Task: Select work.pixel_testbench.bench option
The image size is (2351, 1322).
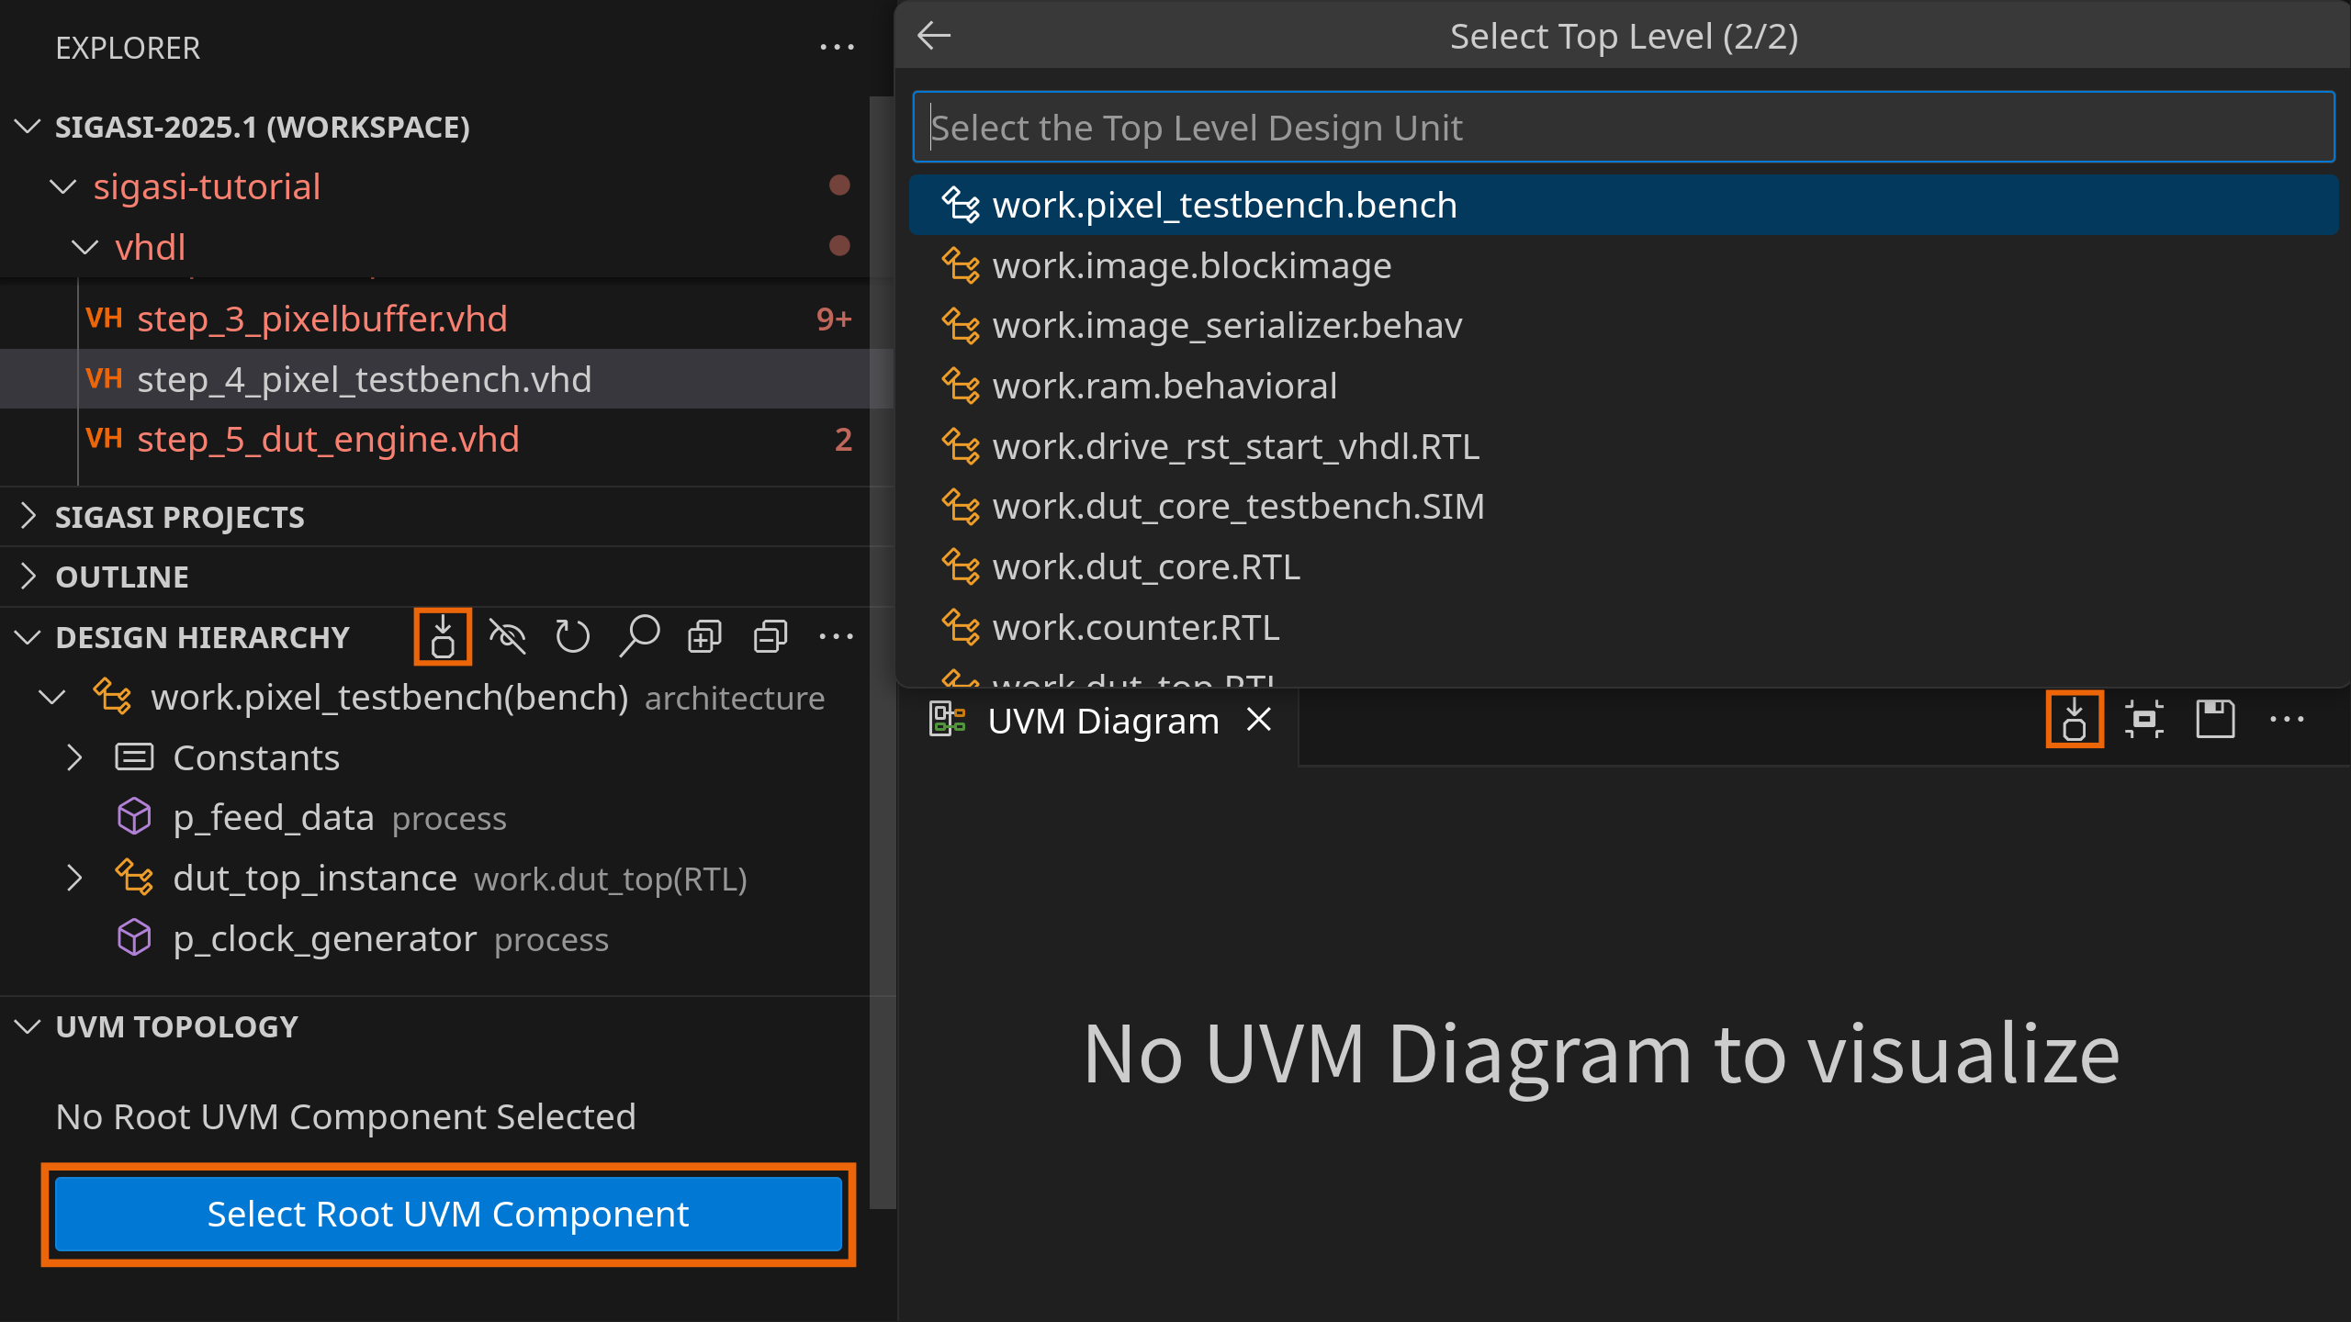Action: point(1623,205)
